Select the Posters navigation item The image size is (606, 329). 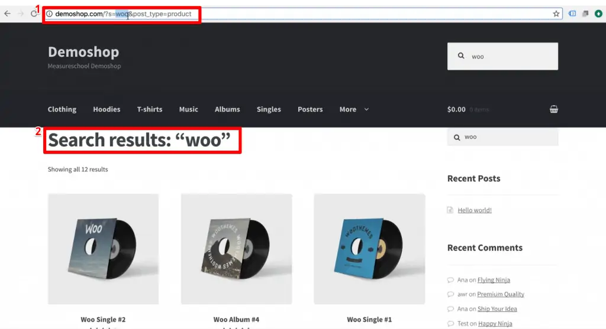310,109
